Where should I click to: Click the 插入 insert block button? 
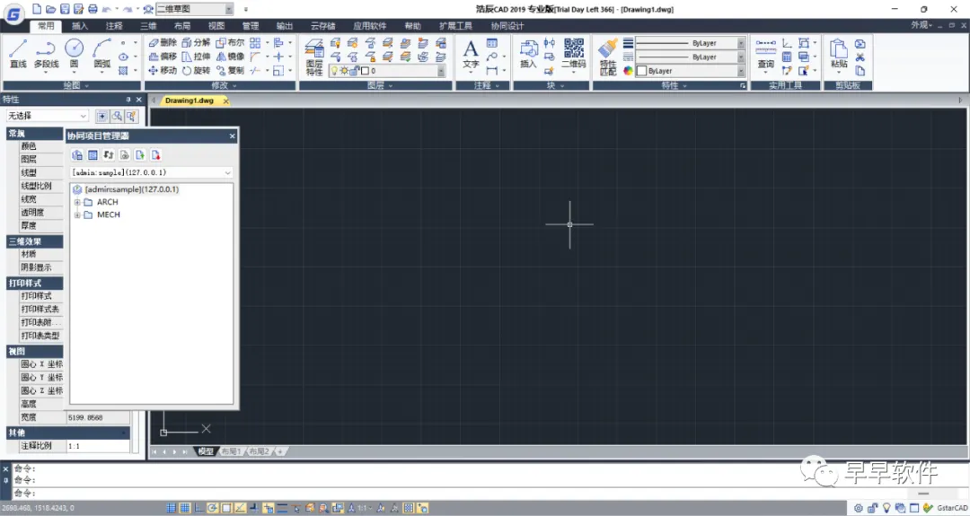pos(528,54)
